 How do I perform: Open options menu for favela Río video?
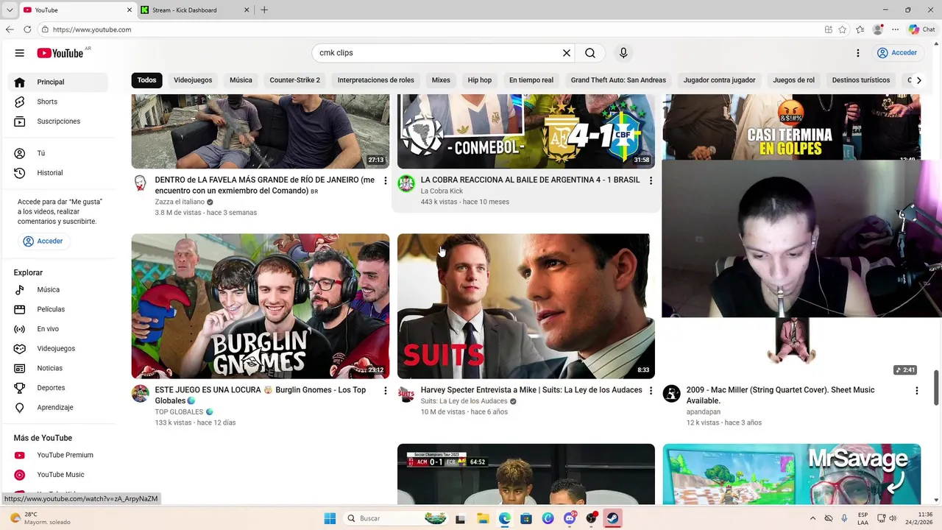[x=385, y=180]
